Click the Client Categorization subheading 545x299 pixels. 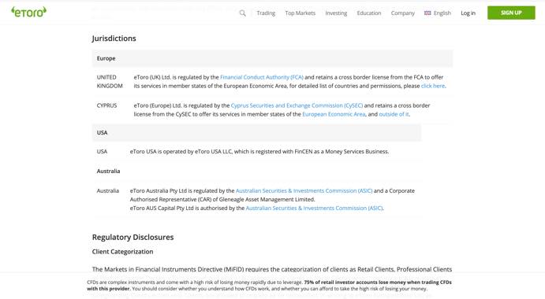point(122,252)
